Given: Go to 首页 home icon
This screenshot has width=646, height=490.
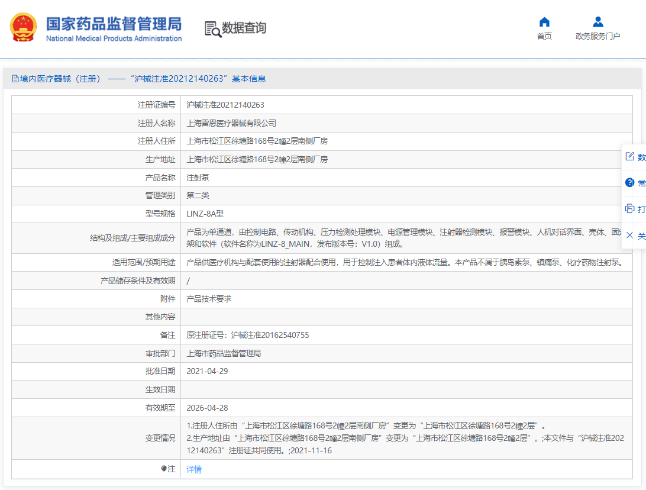Looking at the screenshot, I should [x=544, y=22].
